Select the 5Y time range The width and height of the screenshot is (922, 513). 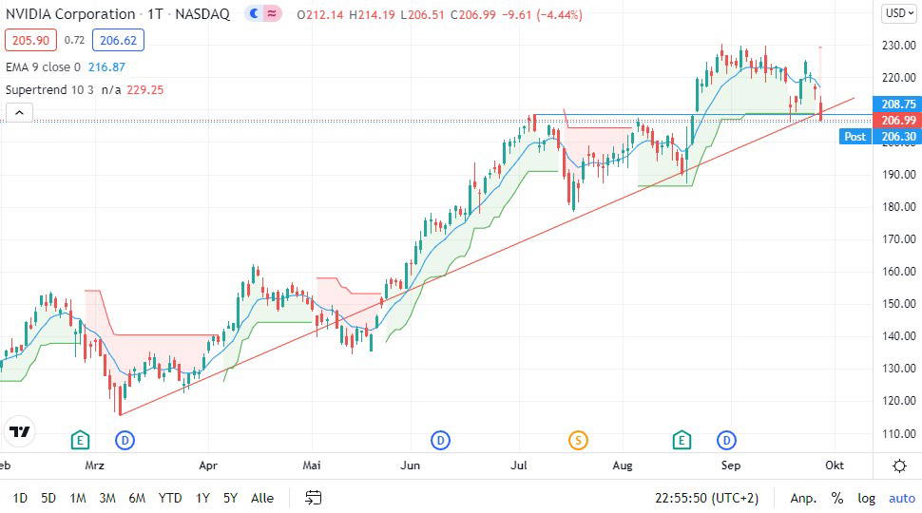pyautogui.click(x=230, y=499)
